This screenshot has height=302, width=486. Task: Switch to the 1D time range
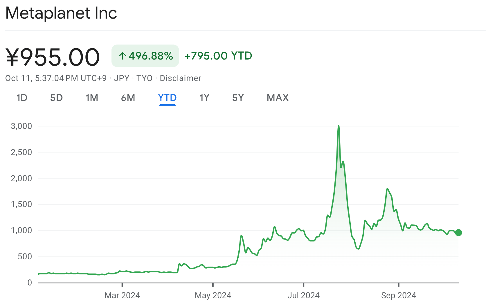pyautogui.click(x=22, y=98)
